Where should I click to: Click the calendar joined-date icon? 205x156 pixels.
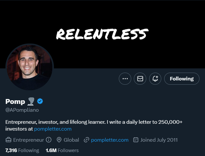pyautogui.click(x=136, y=140)
